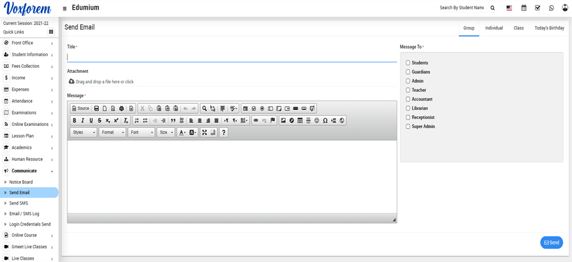This screenshot has height=262, width=572.
Task: Click the Bold formatting icon in editor
Action: pyautogui.click(x=74, y=121)
